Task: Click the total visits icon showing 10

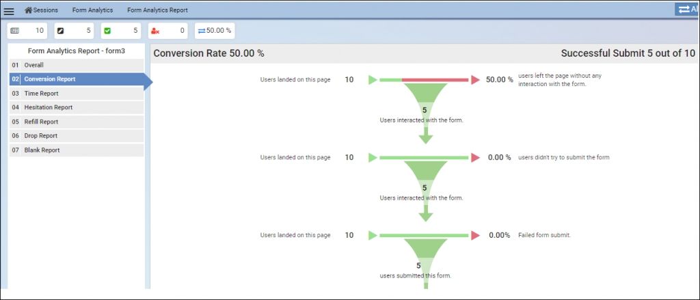Action: 15,31
